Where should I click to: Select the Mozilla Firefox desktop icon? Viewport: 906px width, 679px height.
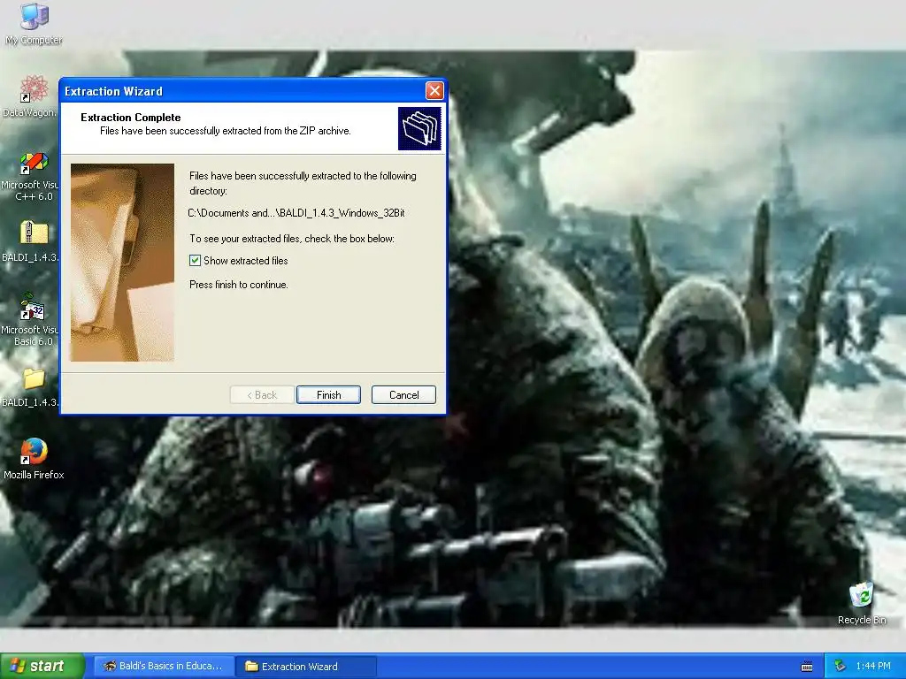pyautogui.click(x=34, y=459)
